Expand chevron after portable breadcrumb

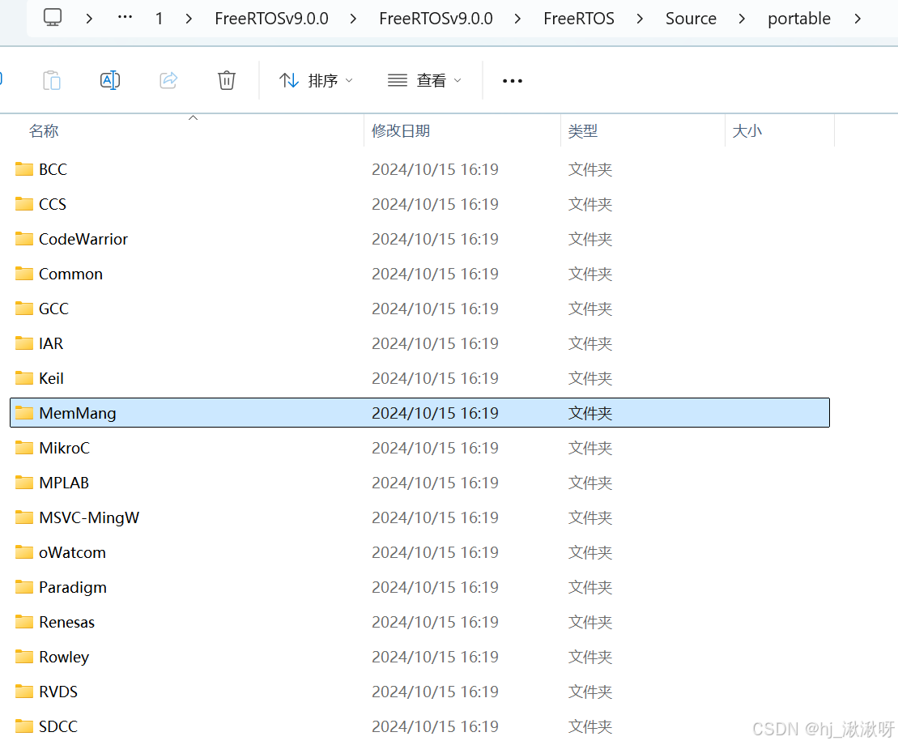point(858,19)
